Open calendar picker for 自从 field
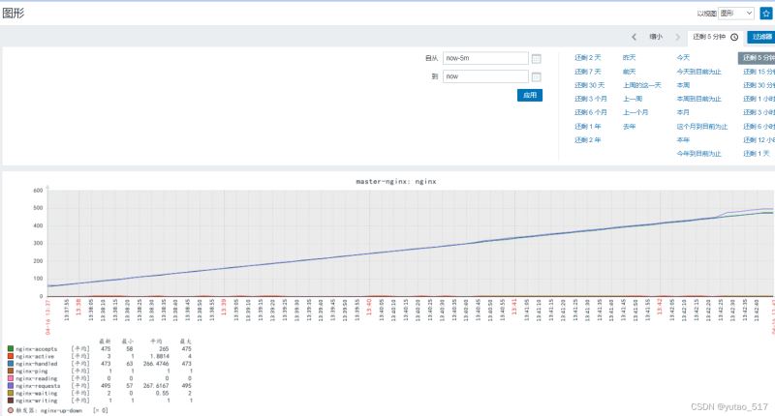The image size is (775, 416). coord(536,58)
